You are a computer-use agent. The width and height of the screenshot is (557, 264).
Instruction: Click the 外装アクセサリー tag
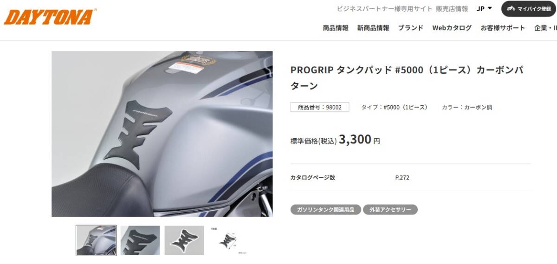[390, 210]
